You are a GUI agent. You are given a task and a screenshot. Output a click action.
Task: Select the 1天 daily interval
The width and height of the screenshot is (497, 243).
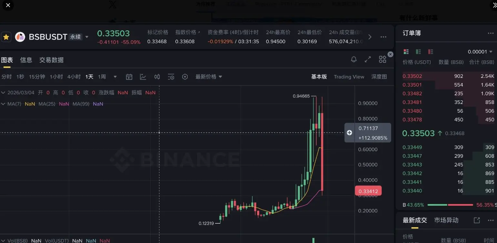click(89, 77)
